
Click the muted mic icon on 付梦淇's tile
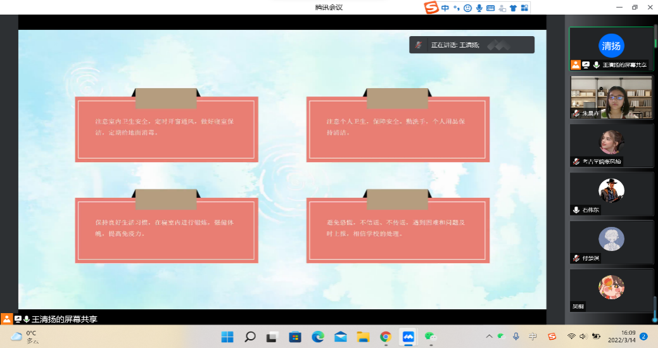(576, 258)
